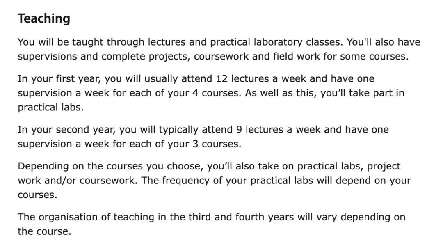Image resolution: width=443 pixels, height=245 pixels.
Task: Click the paragraph starting "In your first year"
Action: pyautogui.click(x=211, y=93)
